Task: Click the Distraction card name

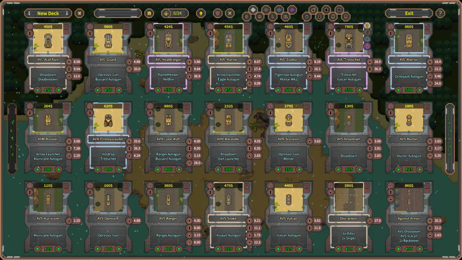Action: click(349, 218)
